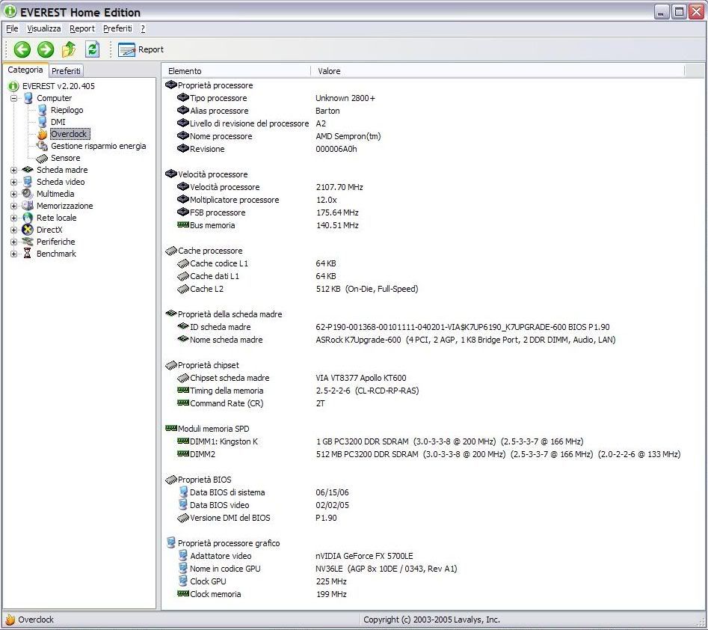Click the Rete locale network icon
The width and height of the screenshot is (708, 630).
click(x=28, y=218)
